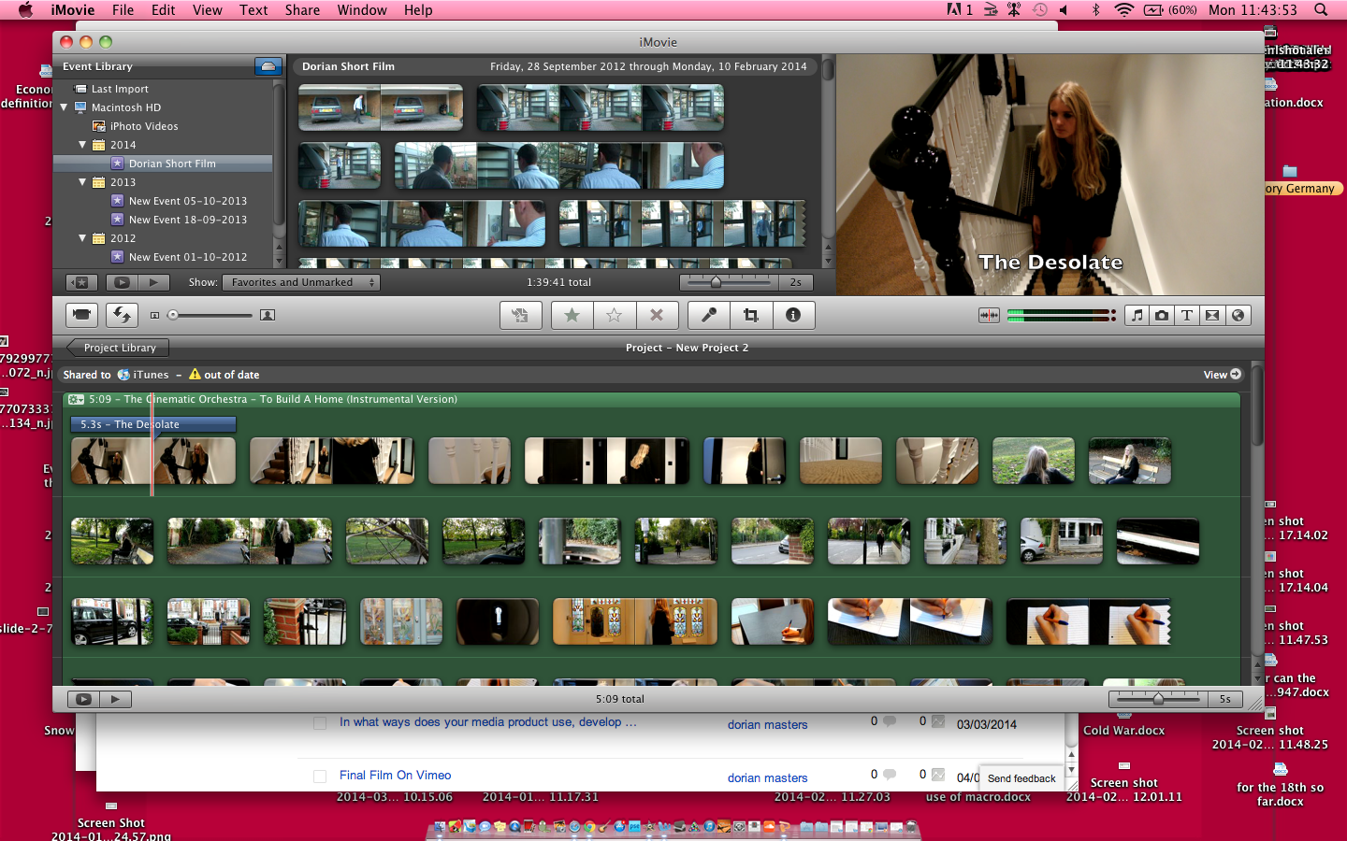Click viewer preview of The Desolate
Screen dimensions: 1347x841
[x=1050, y=175]
